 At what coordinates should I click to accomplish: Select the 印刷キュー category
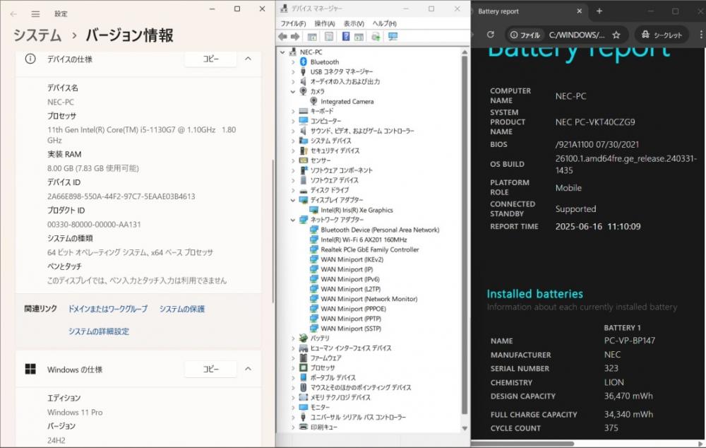(x=323, y=428)
